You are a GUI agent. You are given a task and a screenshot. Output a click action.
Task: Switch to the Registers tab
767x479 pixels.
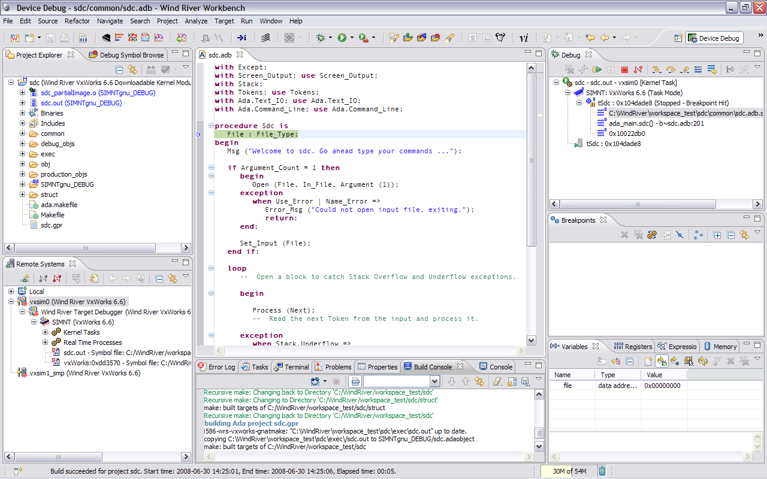(633, 347)
